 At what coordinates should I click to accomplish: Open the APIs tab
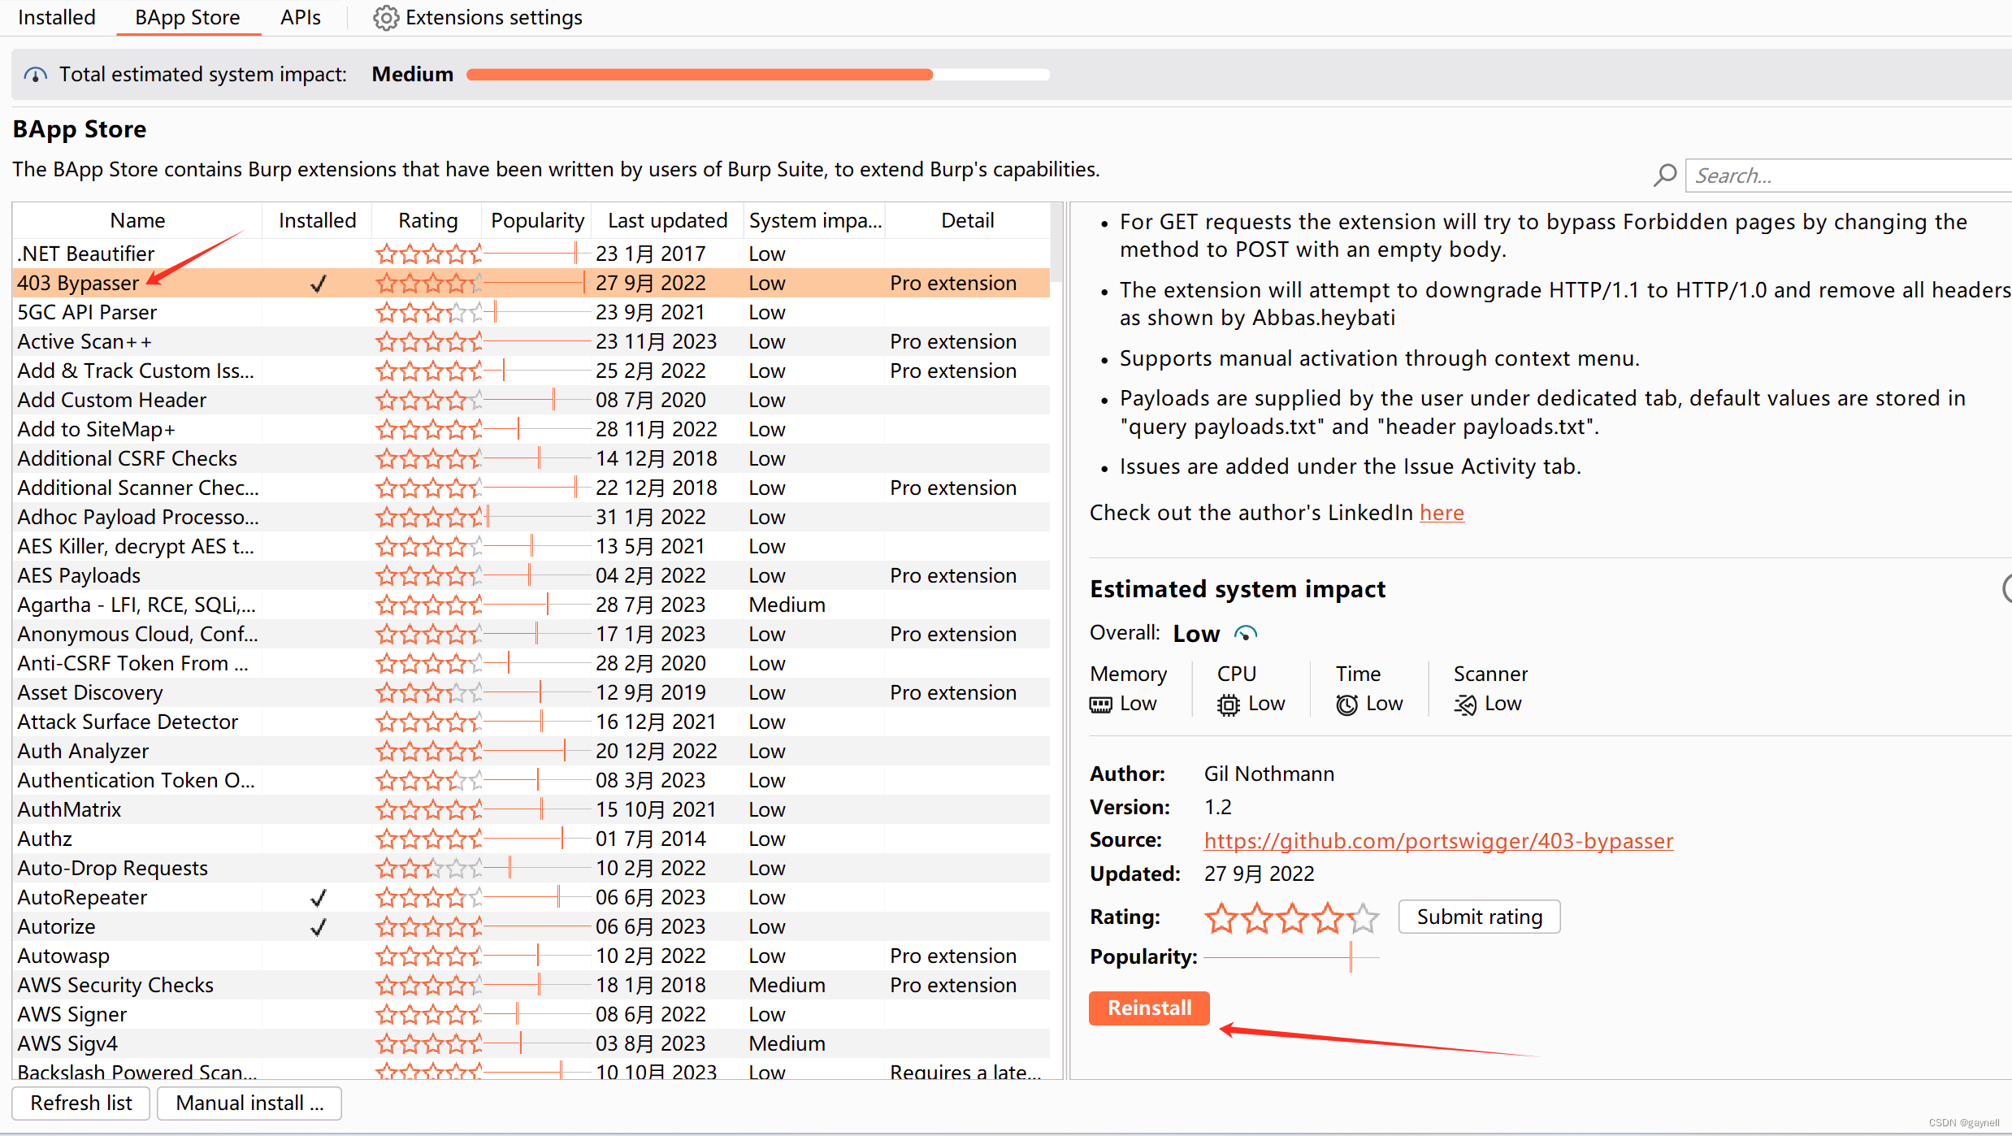pos(300,18)
